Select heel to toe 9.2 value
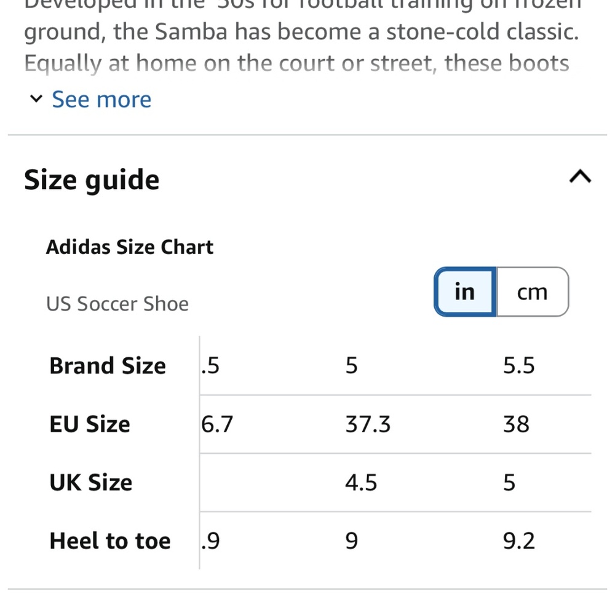 click(518, 541)
